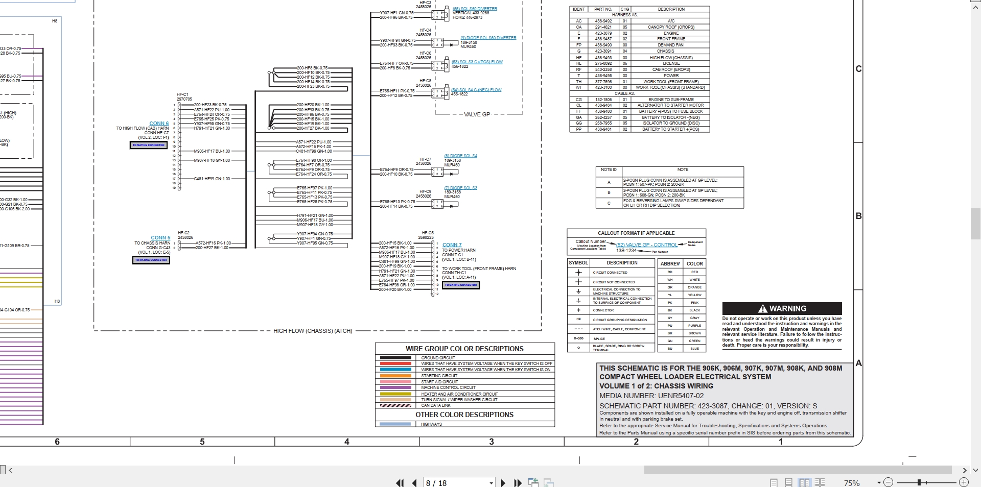This screenshot has width=981, height=487.
Task: Toggle the two-page facing view
Action: click(804, 482)
